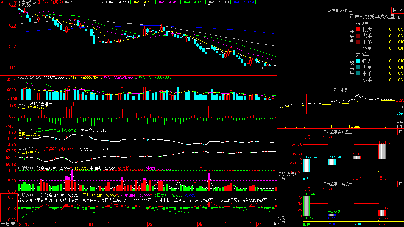The height and width of the screenshot is (227, 404).
Task: Click the X100 multiplier box in the volume panel
Action: (12, 99)
